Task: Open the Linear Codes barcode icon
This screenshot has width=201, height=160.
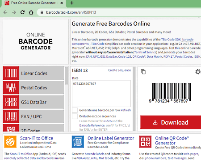Action: point(11,73)
